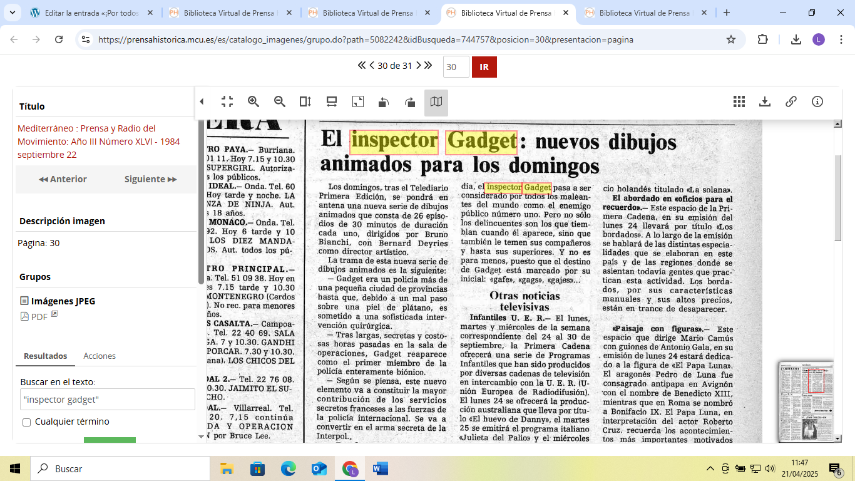Switch to the Acciones tab

pos(100,356)
